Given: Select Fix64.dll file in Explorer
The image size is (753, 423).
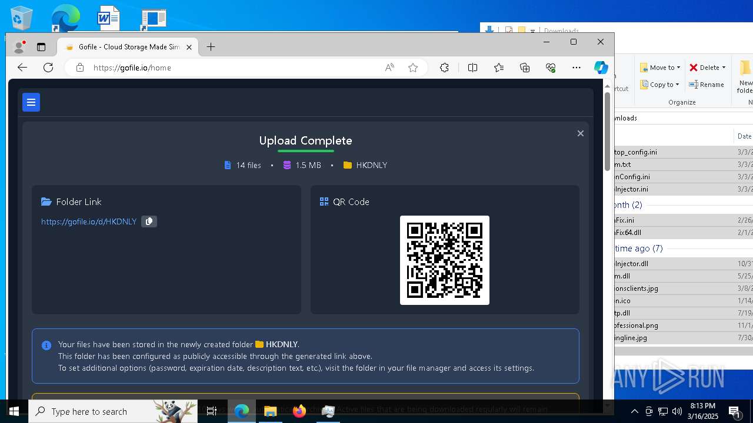Looking at the screenshot, I should pos(684,233).
